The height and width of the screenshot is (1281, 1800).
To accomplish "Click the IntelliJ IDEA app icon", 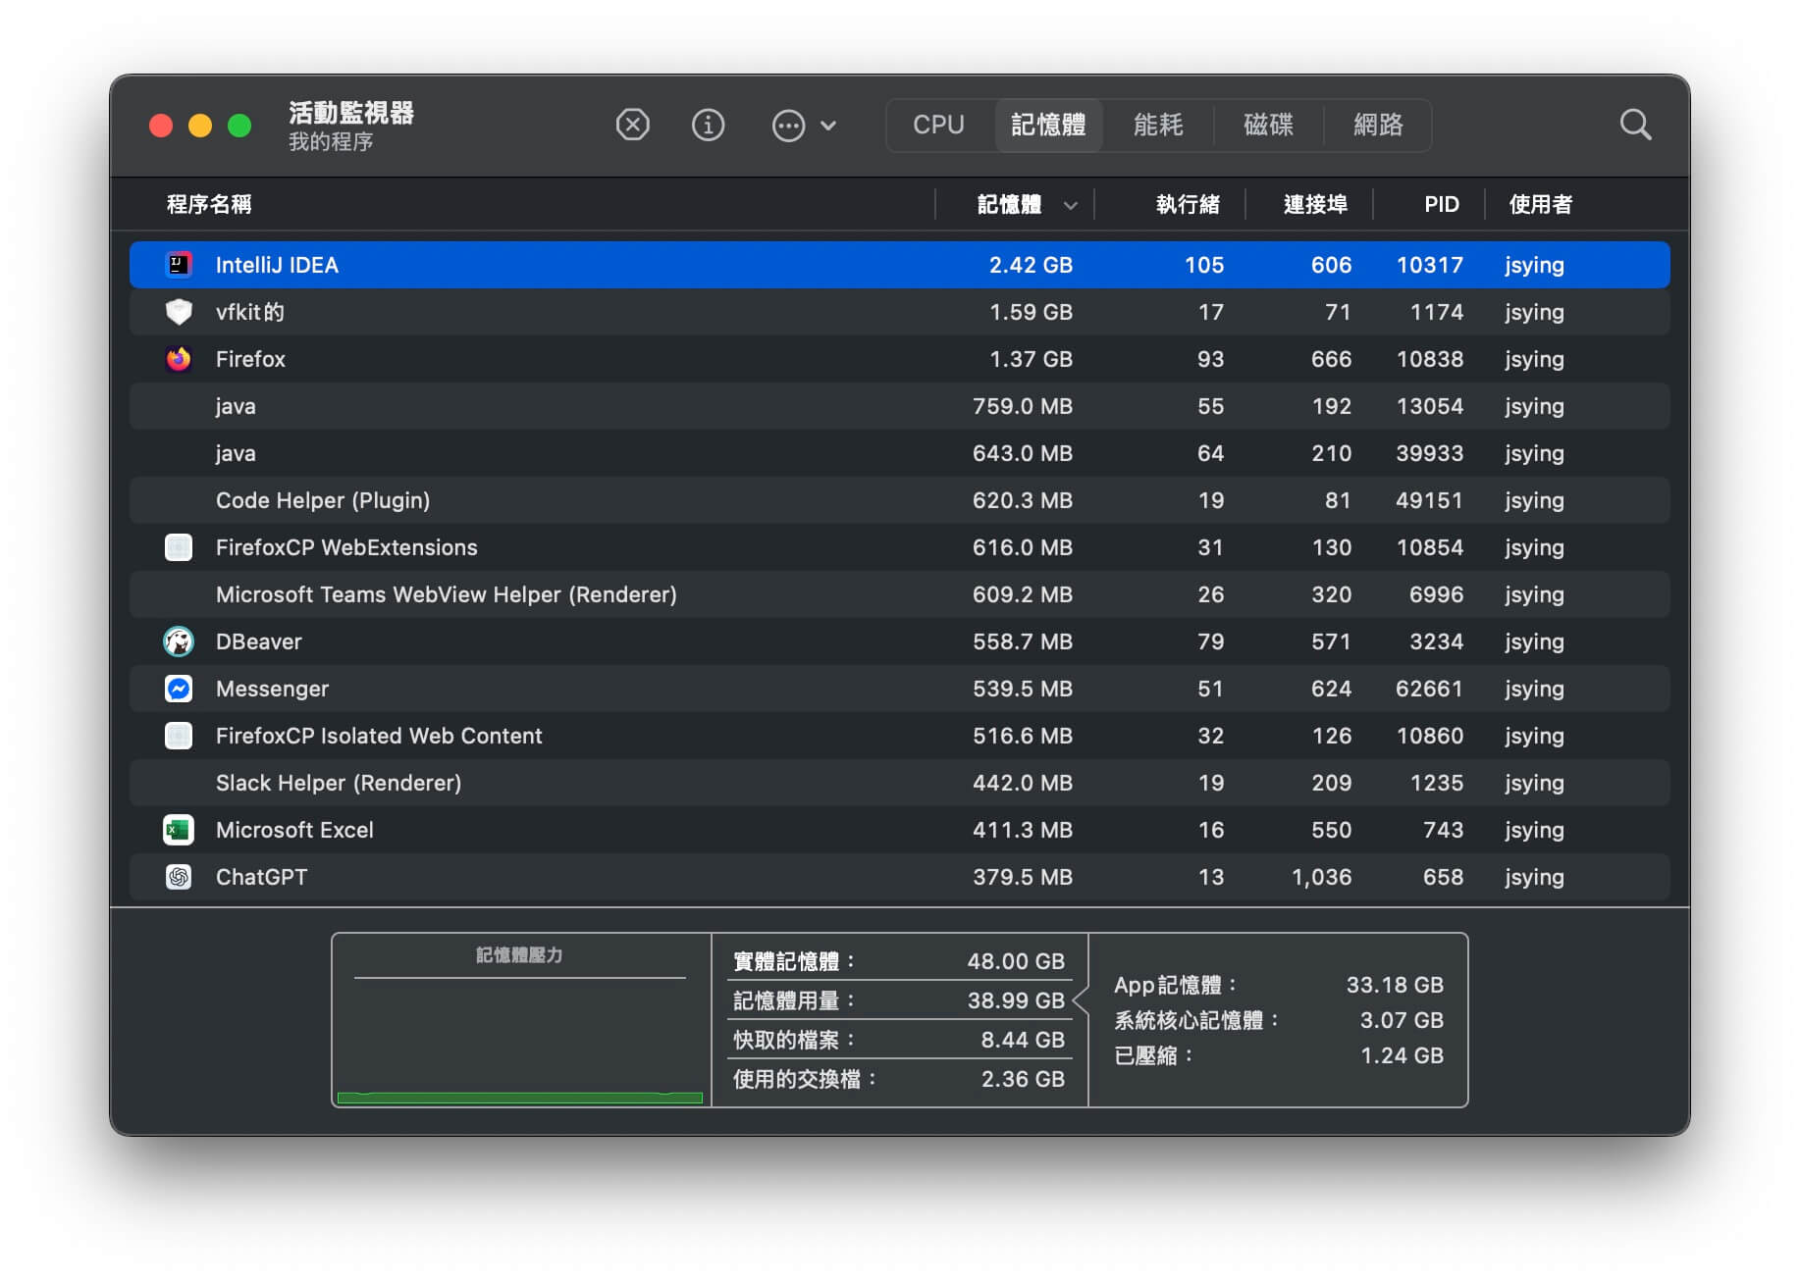I will click(179, 265).
